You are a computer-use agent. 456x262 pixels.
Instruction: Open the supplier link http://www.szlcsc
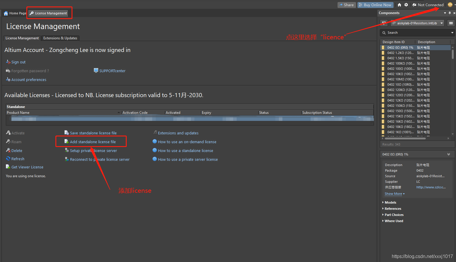[x=431, y=187]
